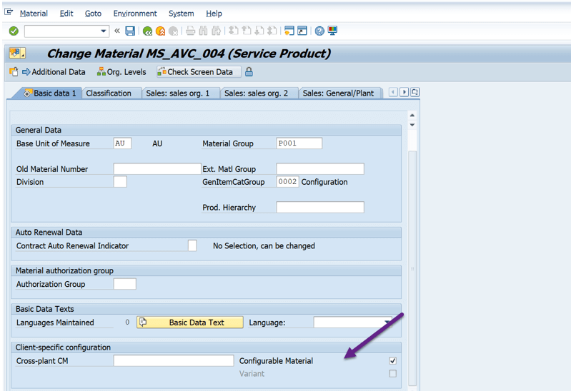Click the Previous Page icon
571x391 pixels.
pos(247,31)
